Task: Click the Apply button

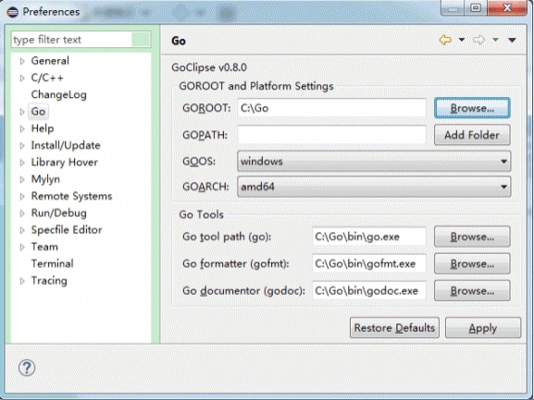Action: (x=483, y=328)
